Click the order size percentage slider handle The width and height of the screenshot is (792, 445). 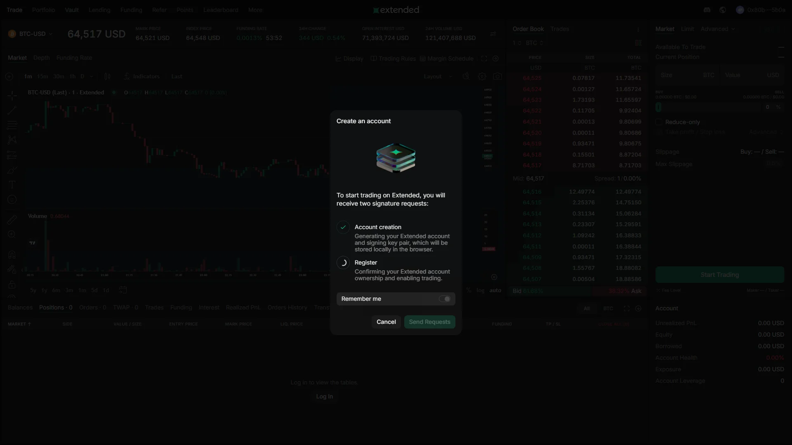658,107
